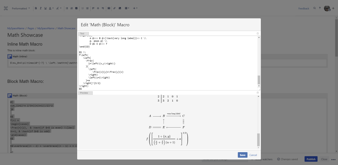The width and height of the screenshot is (338, 165).
Task: Toggle underline formatting
Action: [x=45, y=8]
